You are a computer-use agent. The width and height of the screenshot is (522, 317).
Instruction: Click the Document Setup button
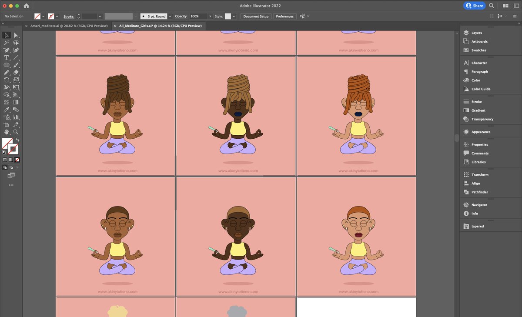click(x=256, y=16)
